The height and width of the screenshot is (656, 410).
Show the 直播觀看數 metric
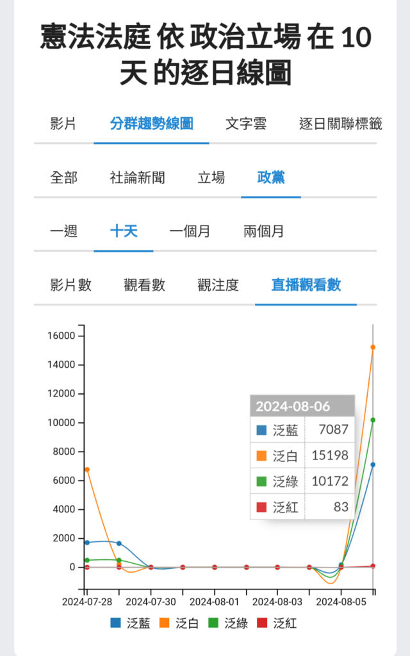click(x=306, y=285)
